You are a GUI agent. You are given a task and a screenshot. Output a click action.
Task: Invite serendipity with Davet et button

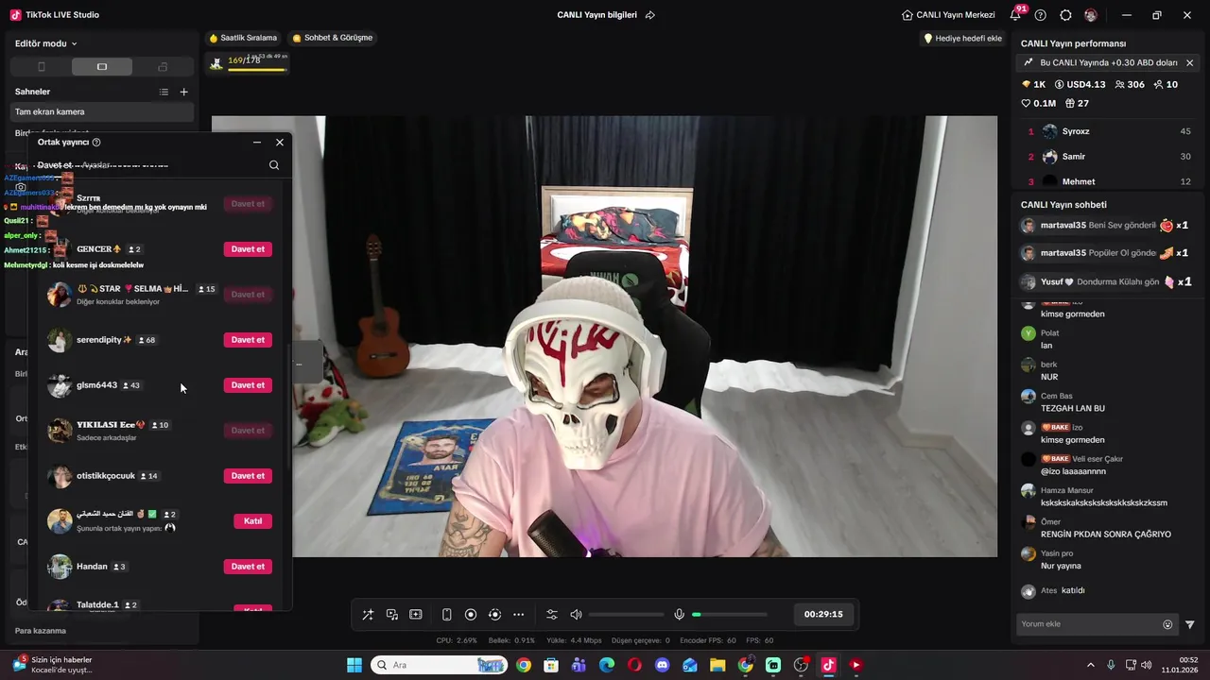(248, 340)
